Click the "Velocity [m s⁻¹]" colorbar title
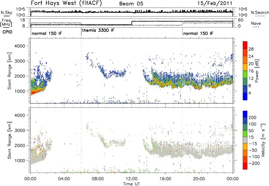This screenshot has height=186, width=269. point(263,140)
